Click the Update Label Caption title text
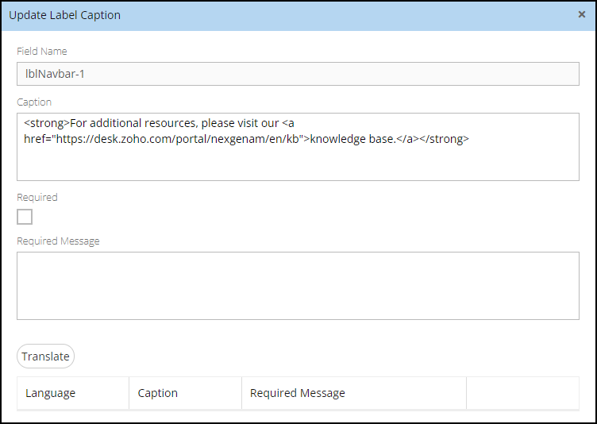Viewport: 597px width, 424px height. coord(65,15)
